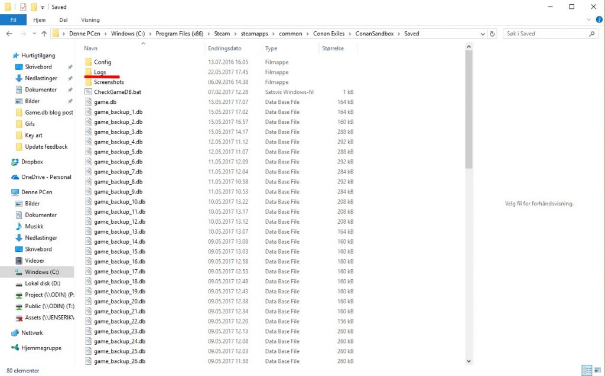Click Properties icon in title bar
Image resolution: width=605 pixels, height=376 pixels.
[23, 7]
